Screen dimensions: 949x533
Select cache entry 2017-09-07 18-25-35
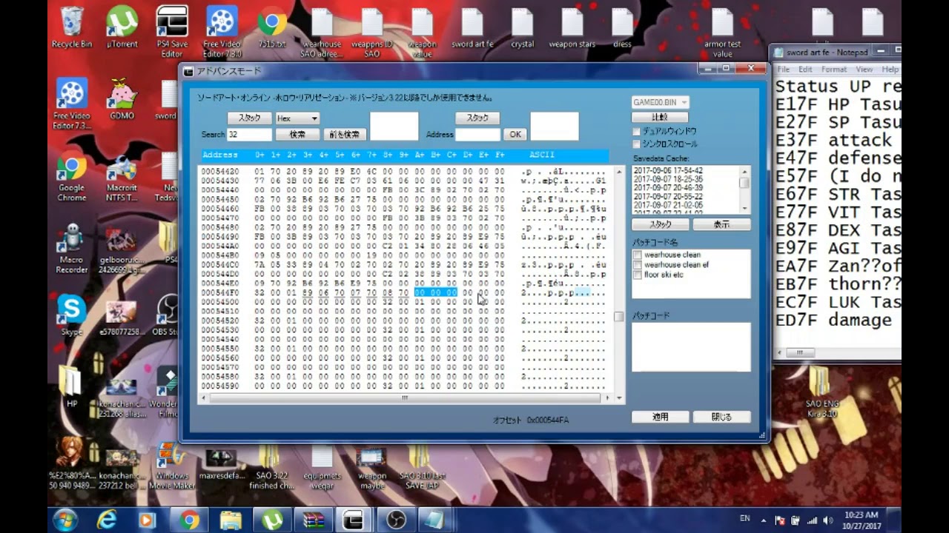point(668,179)
